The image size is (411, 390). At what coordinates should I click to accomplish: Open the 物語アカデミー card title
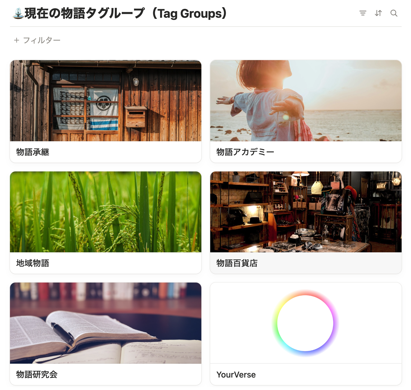coord(245,152)
